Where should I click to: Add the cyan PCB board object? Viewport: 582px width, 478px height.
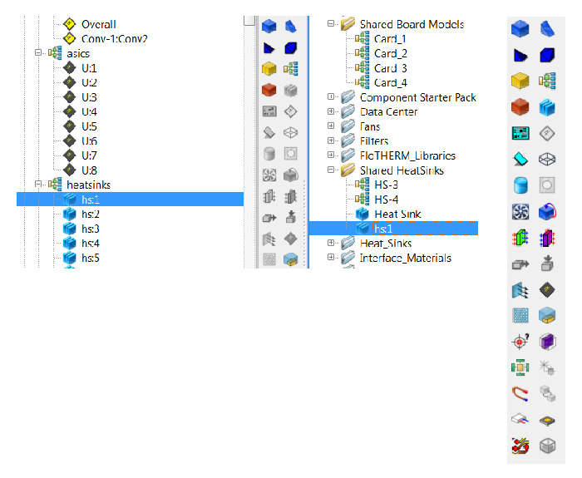point(520,133)
